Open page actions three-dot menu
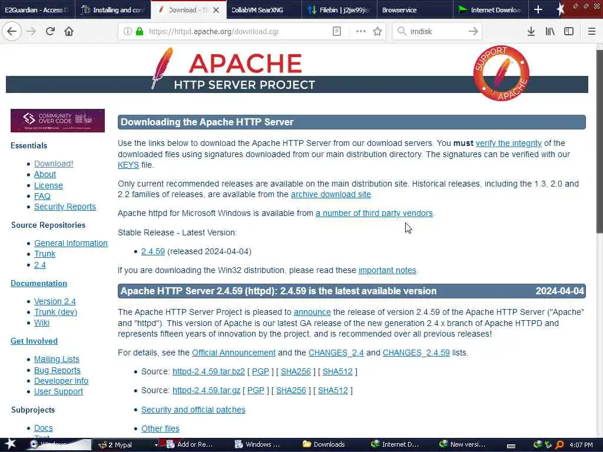Image resolution: width=603 pixels, height=452 pixels. pos(361,31)
